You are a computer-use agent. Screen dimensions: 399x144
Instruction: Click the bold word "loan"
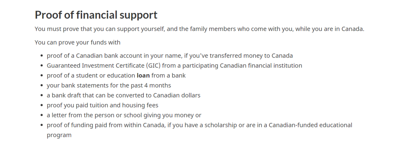[x=143, y=76]
